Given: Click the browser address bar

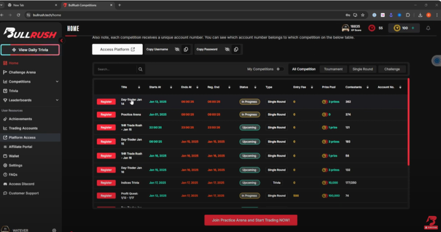Looking at the screenshot, I should pyautogui.click(x=186, y=15).
